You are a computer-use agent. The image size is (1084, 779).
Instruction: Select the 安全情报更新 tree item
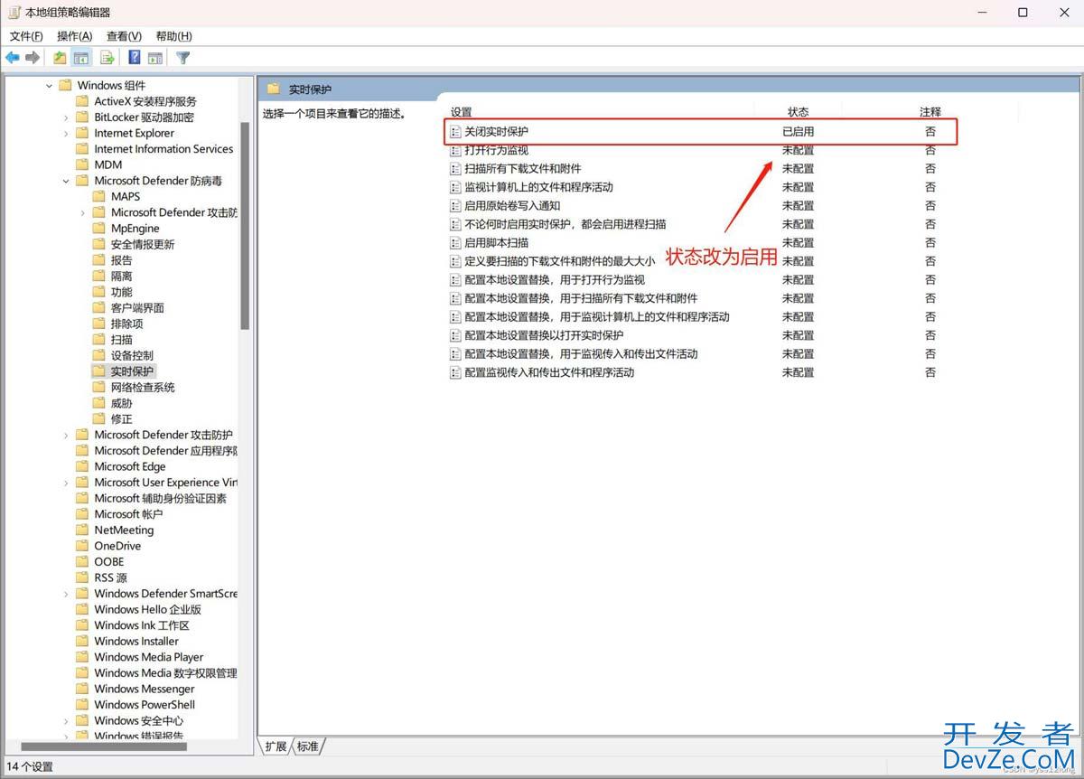coord(143,244)
